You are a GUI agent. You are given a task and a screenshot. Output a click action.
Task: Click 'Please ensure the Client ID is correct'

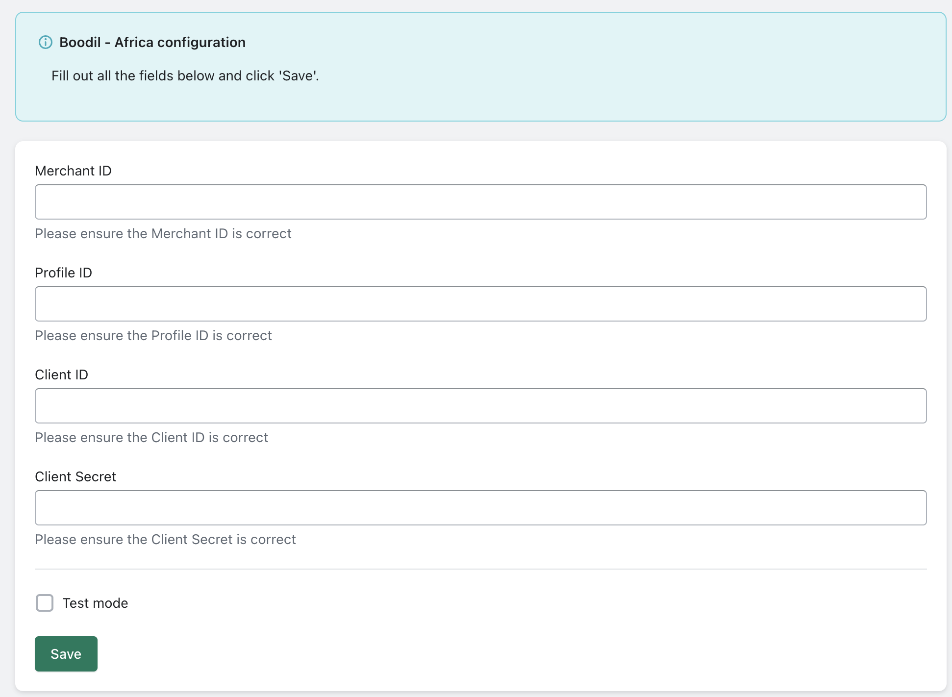(x=151, y=437)
